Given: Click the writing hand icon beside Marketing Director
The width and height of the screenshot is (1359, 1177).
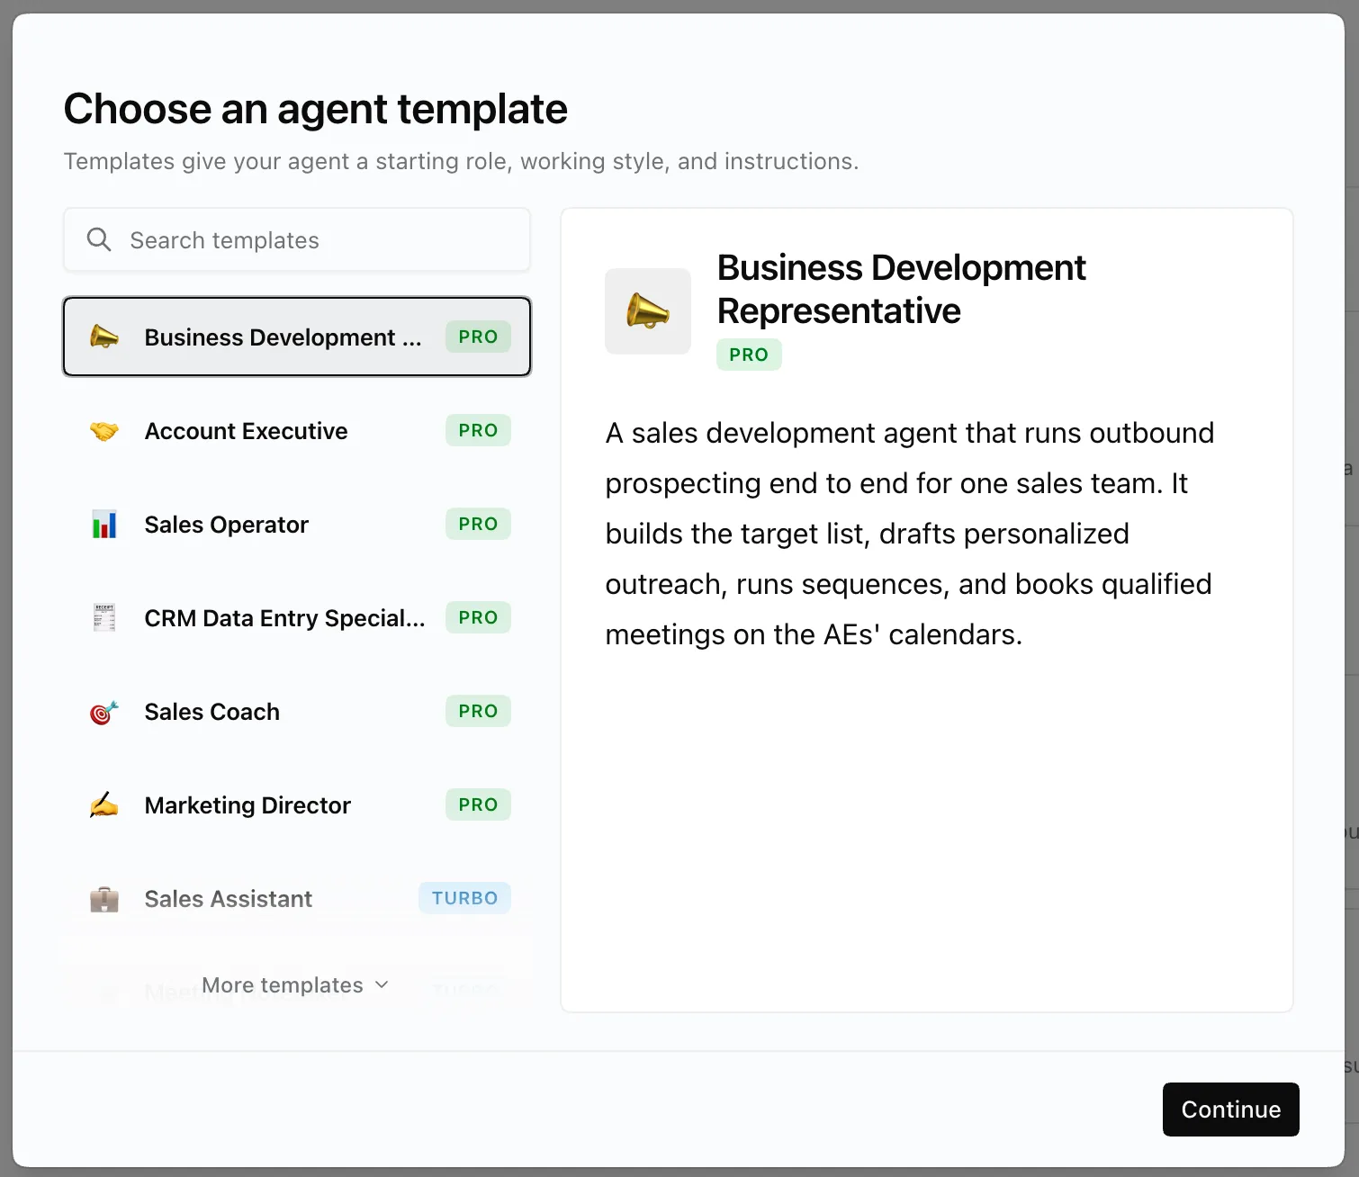Looking at the screenshot, I should 104,805.
